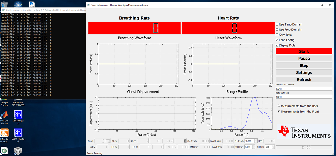This screenshot has width=336, height=156.
Task: Click the red Start button
Action: 304,51
